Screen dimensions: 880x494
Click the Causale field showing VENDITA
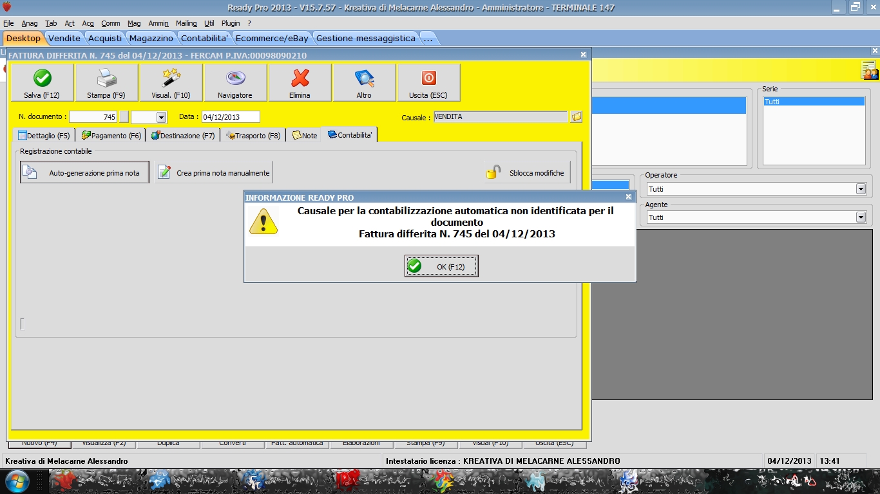(x=501, y=117)
